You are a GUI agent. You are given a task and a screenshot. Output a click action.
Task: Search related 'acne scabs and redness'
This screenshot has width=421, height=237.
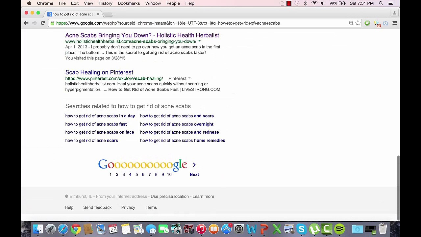(179, 132)
